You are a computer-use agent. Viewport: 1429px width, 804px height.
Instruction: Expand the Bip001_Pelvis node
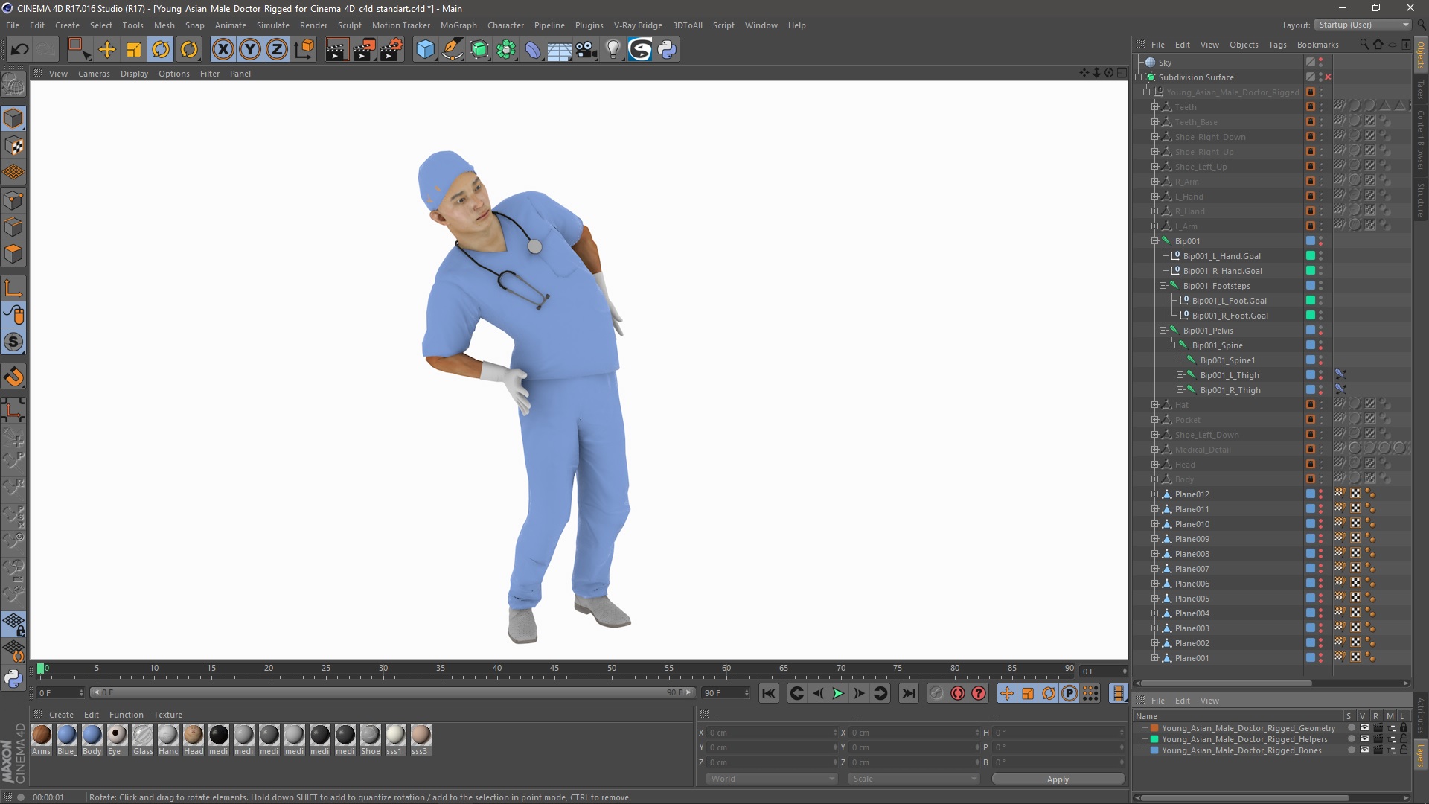click(x=1163, y=329)
